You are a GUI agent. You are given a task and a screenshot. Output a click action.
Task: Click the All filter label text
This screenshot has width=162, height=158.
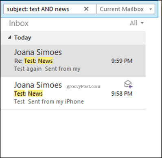click(x=134, y=23)
